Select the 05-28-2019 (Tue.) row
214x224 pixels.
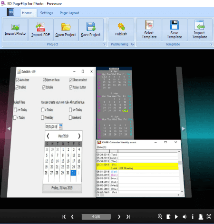137,155
